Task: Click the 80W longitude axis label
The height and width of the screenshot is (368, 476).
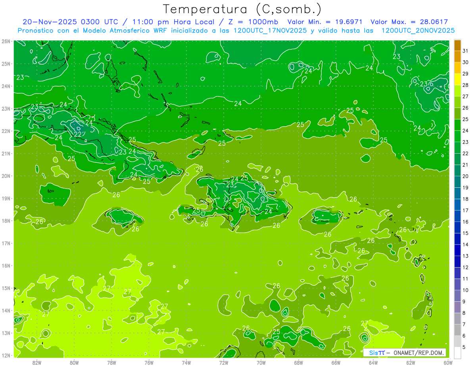Action: tap(74, 362)
